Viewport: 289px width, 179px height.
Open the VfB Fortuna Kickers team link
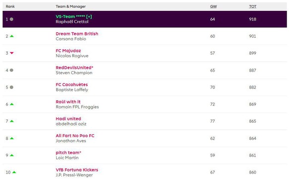(77, 170)
